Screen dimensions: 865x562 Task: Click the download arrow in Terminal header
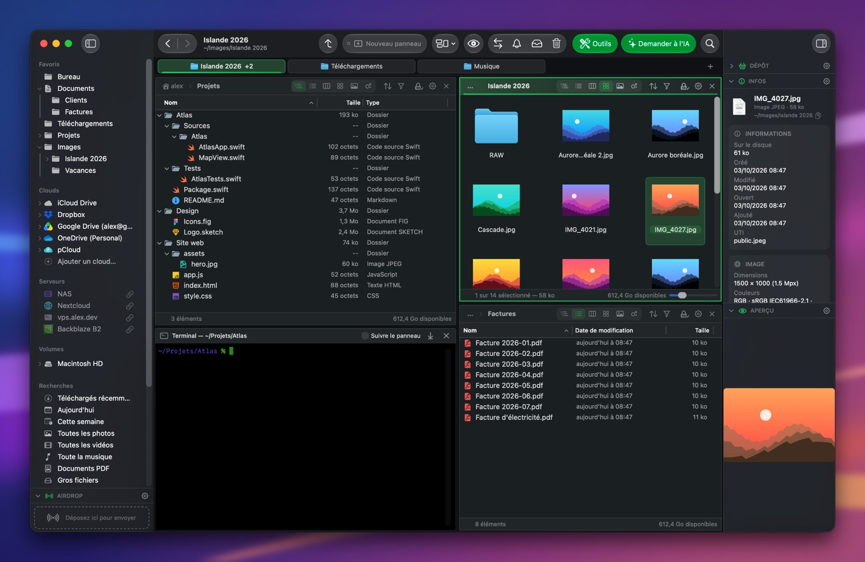click(x=431, y=336)
